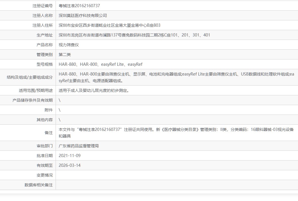Select the 批准日期 label
This screenshot has width=298, height=201.
44,156
